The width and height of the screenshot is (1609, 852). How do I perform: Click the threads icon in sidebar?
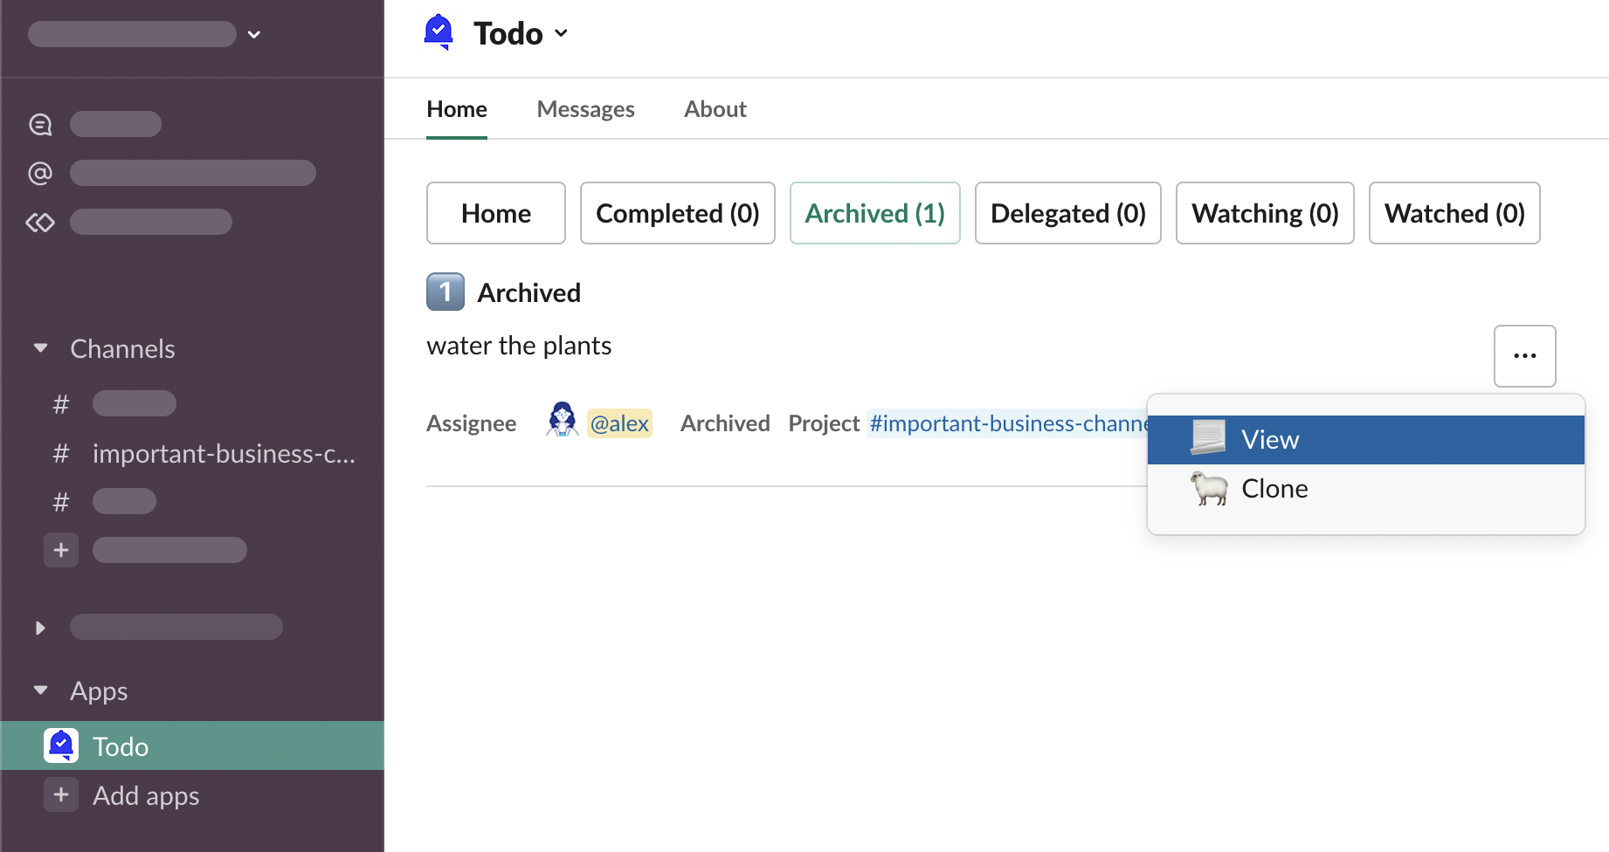pos(40,125)
